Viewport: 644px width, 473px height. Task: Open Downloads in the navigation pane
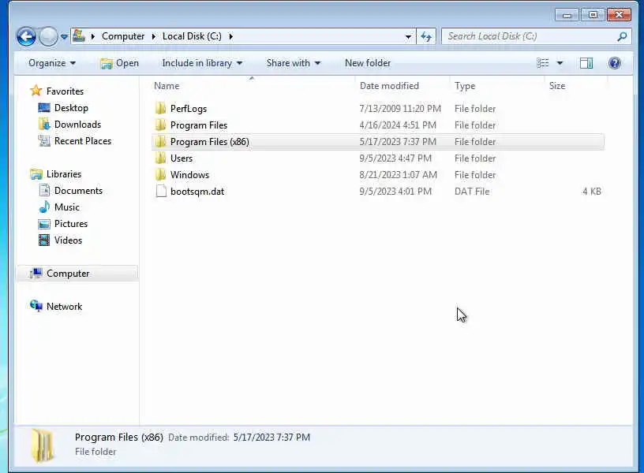pos(77,125)
